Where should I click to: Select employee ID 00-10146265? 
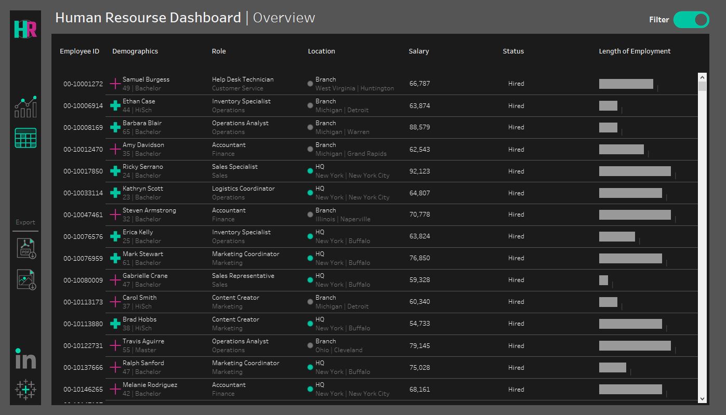[x=83, y=389]
